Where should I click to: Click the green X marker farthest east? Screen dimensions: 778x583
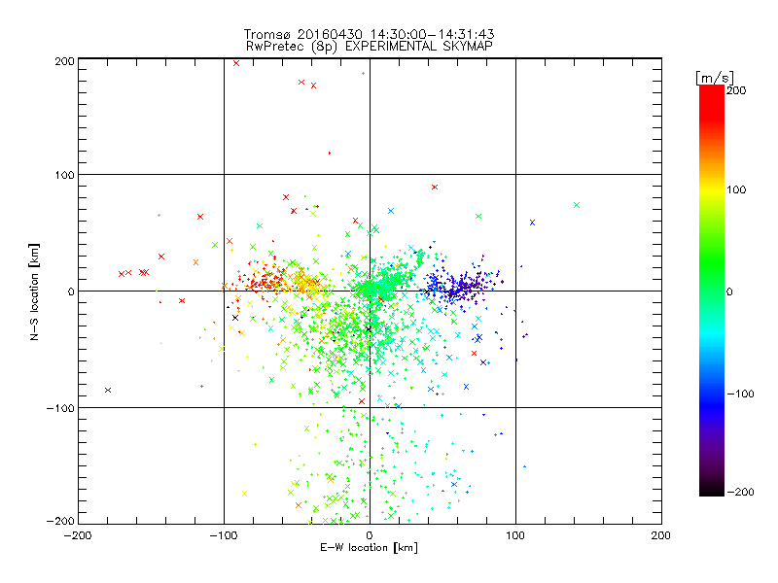click(x=577, y=205)
